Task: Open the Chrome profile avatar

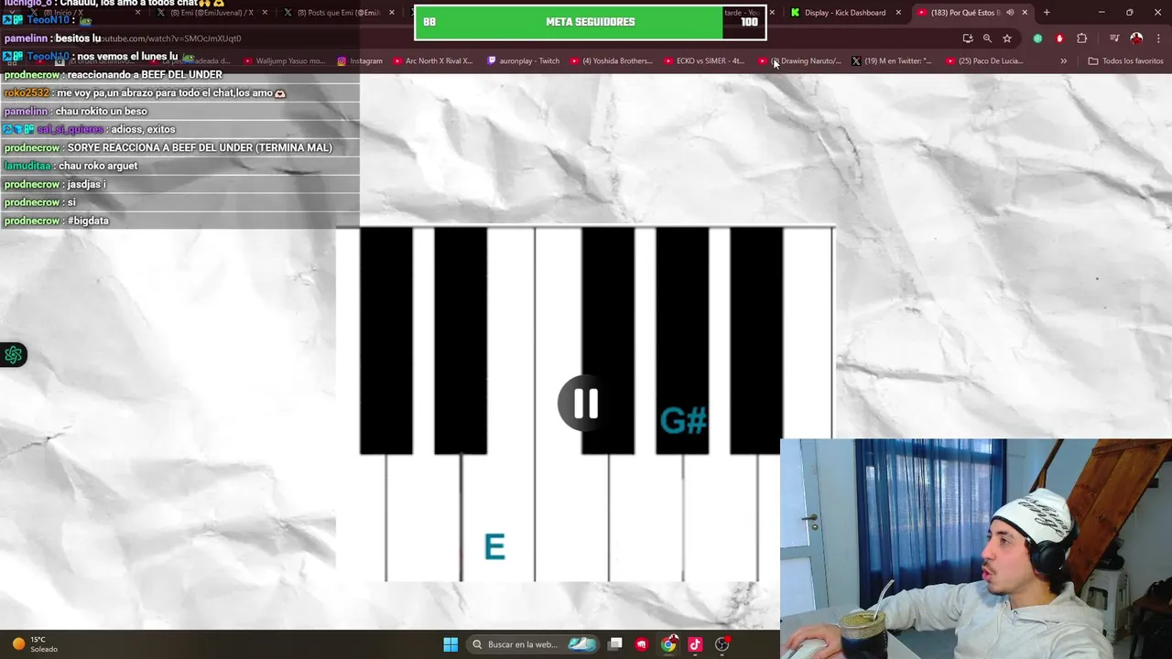Action: point(1136,38)
